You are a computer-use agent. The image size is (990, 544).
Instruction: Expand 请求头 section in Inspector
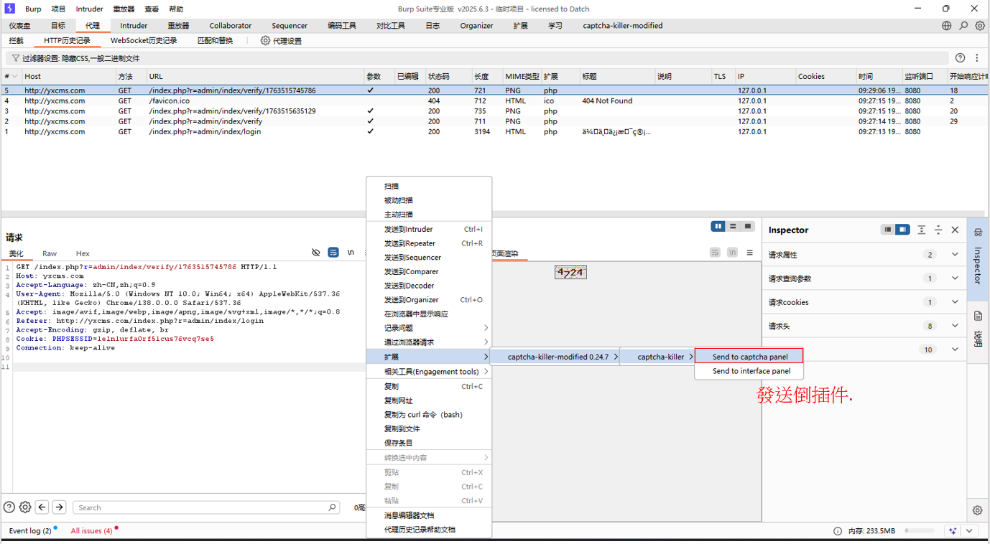pyautogui.click(x=955, y=325)
